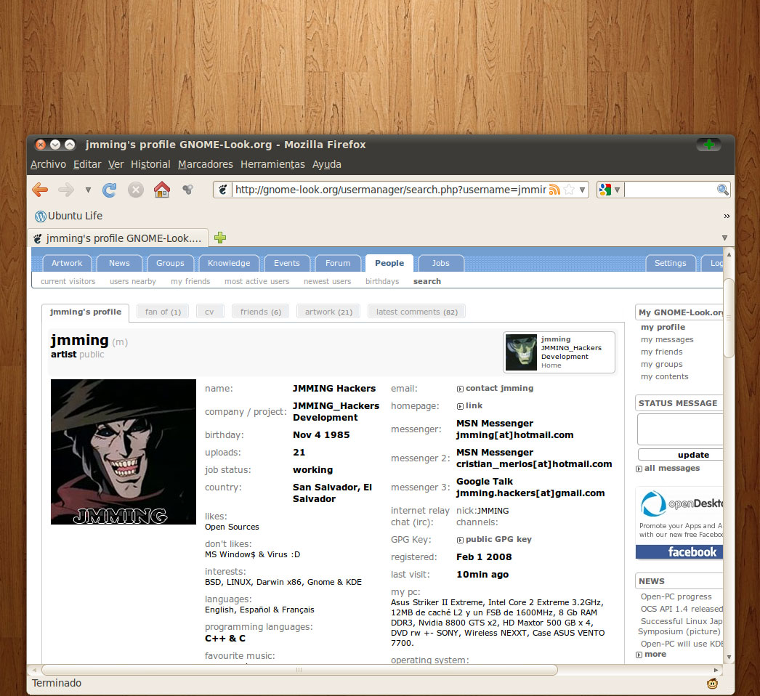Click the large JMMING profile picture
The height and width of the screenshot is (696, 760).
[x=123, y=452]
